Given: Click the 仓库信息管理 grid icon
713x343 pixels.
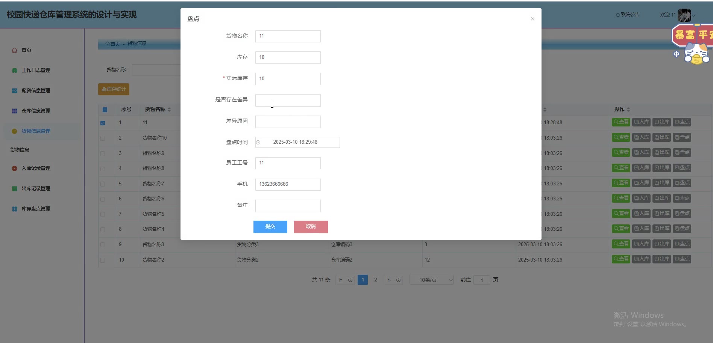Looking at the screenshot, I should point(14,111).
